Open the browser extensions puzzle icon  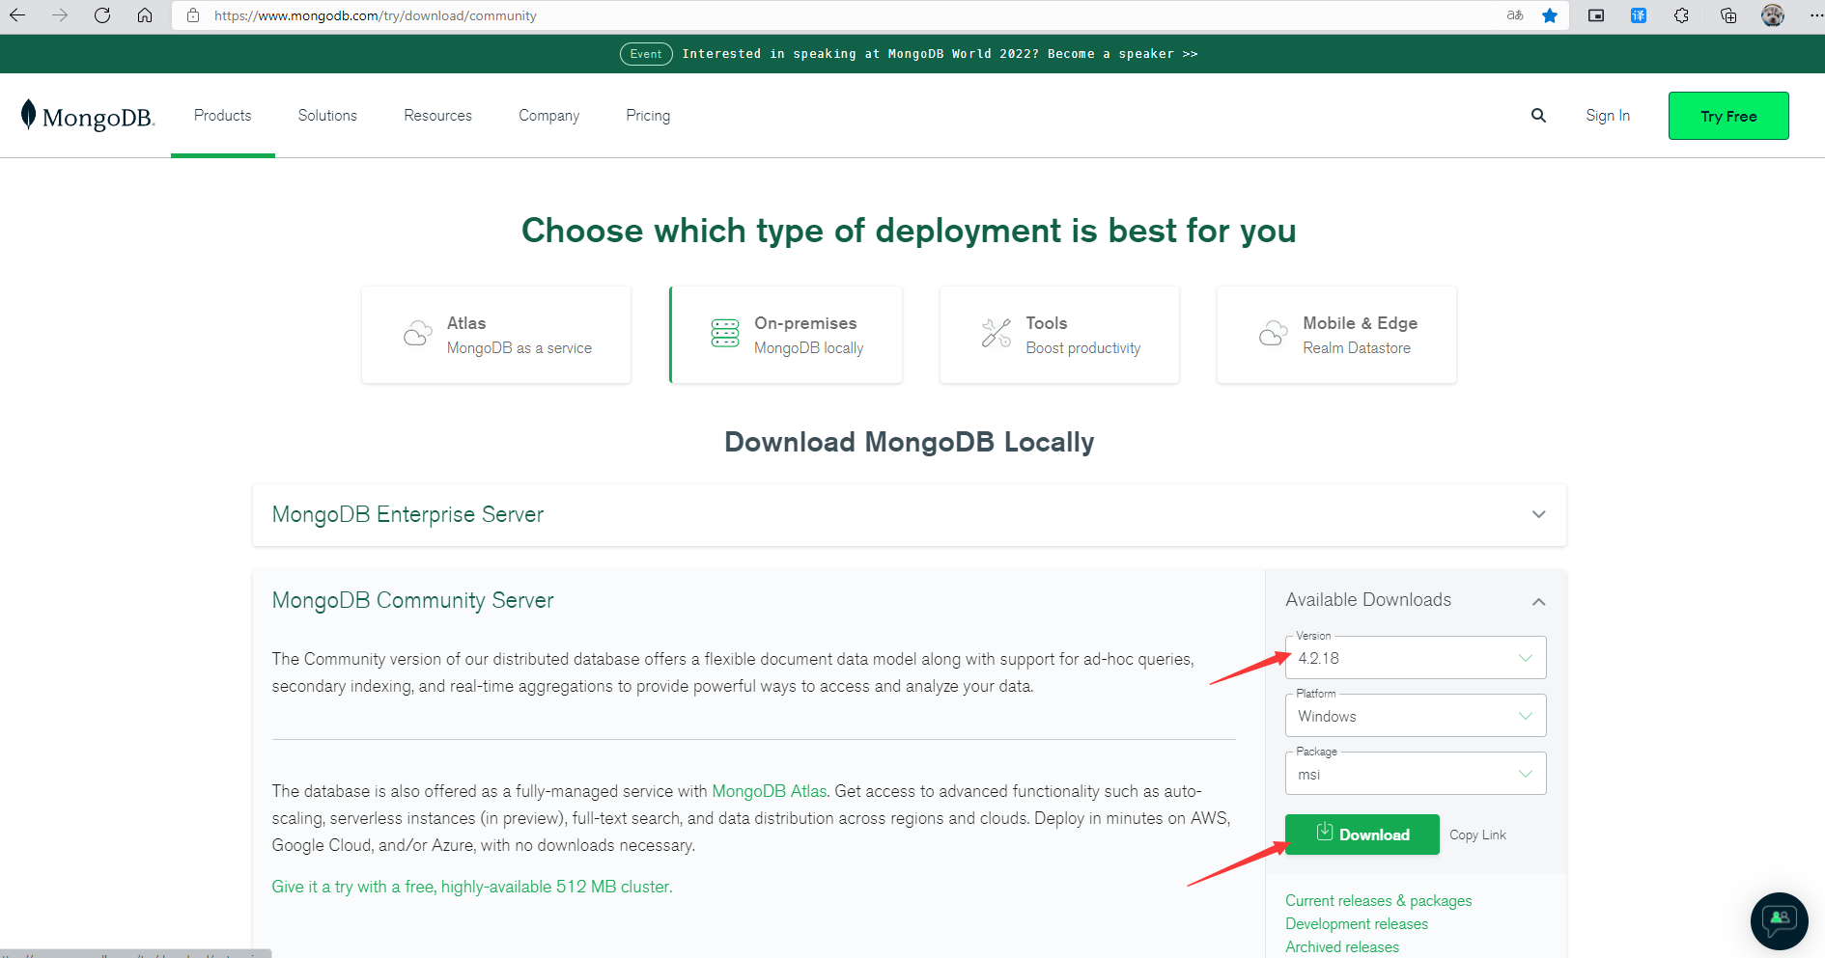pyautogui.click(x=1681, y=15)
